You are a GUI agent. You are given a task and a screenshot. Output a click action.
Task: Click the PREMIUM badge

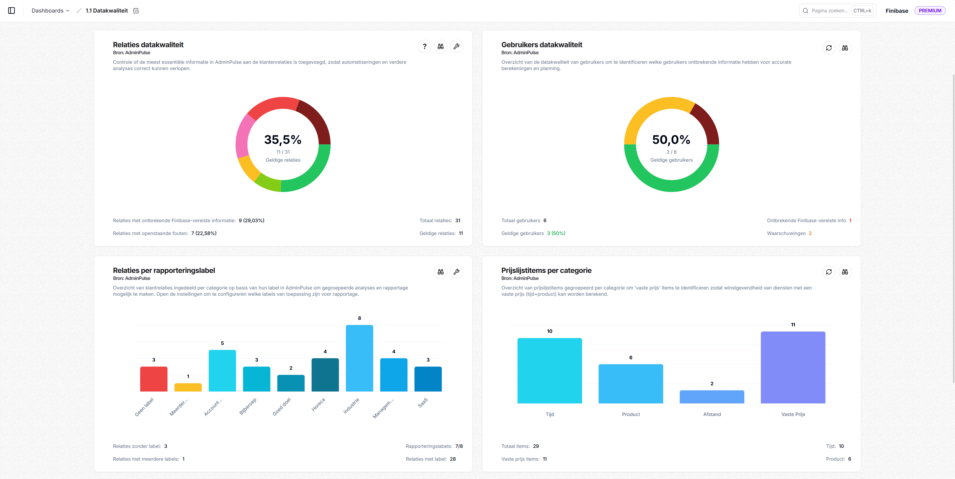point(930,11)
